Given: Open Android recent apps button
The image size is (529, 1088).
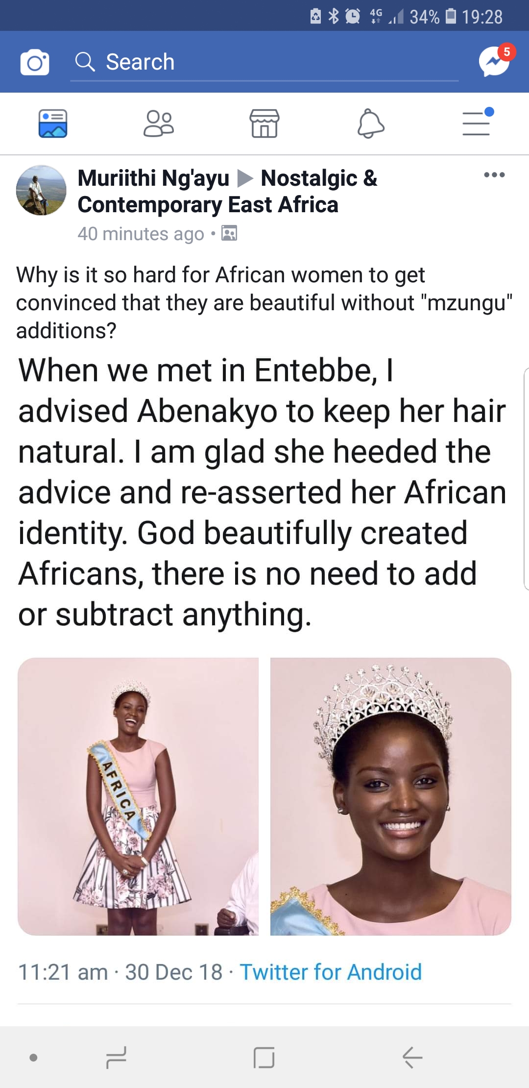Looking at the screenshot, I should click(117, 1057).
